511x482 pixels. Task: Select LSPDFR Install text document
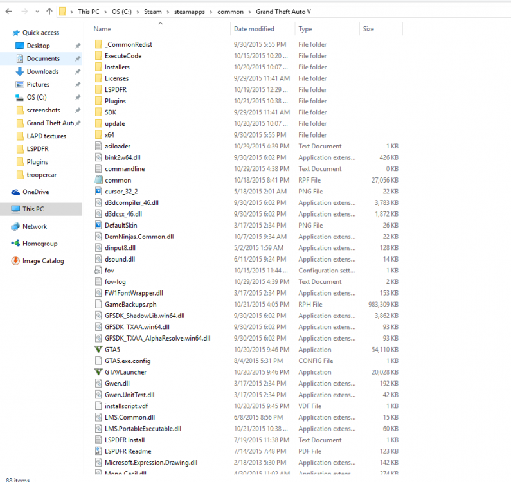[x=125, y=440]
